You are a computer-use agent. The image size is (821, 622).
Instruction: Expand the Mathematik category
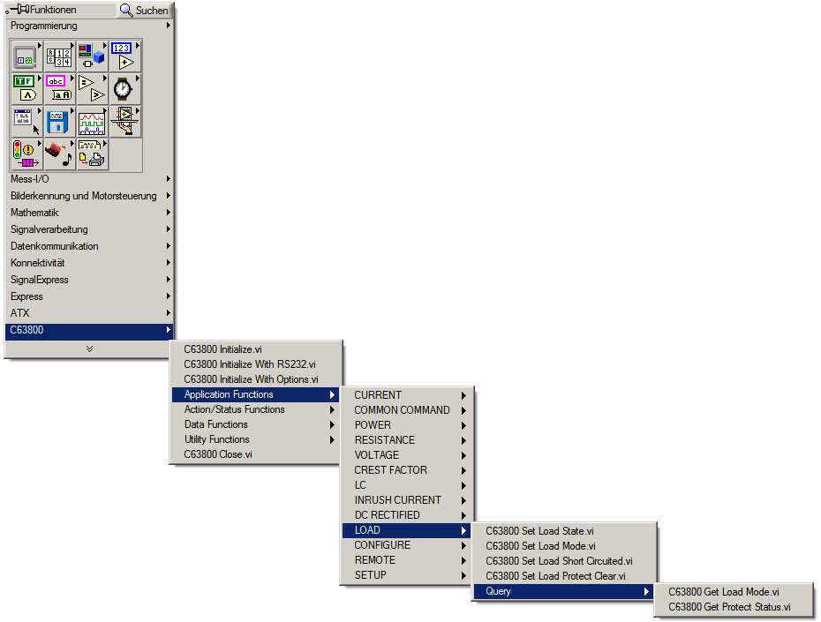[x=89, y=213]
